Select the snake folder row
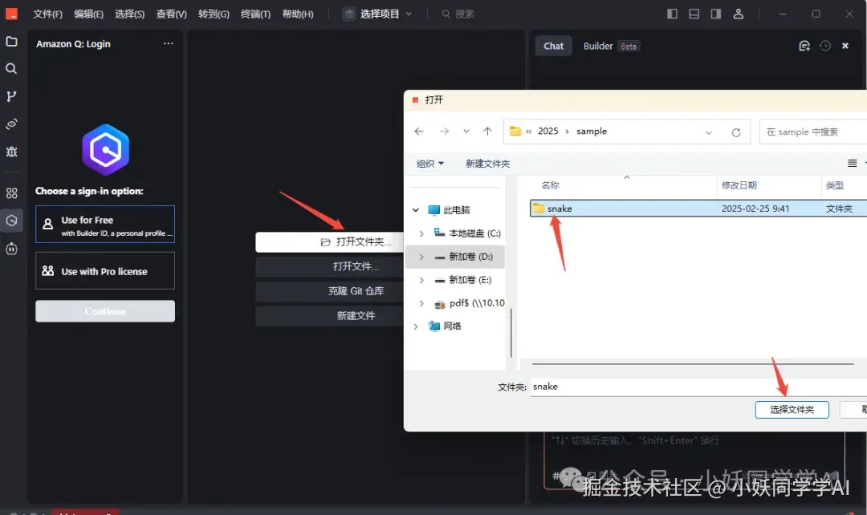Image resolution: width=867 pixels, height=515 pixels. 698,209
